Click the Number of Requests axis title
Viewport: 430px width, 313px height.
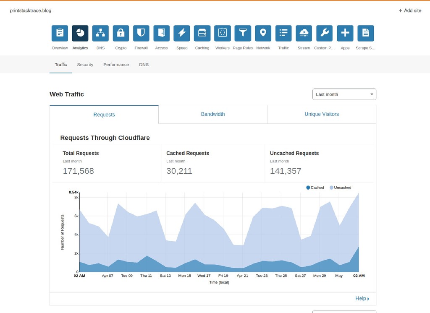pos(62,232)
